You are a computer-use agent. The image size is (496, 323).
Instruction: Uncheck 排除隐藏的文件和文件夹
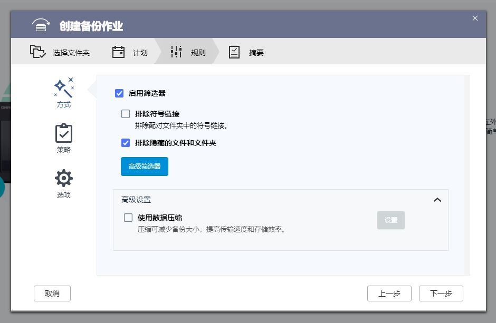125,143
